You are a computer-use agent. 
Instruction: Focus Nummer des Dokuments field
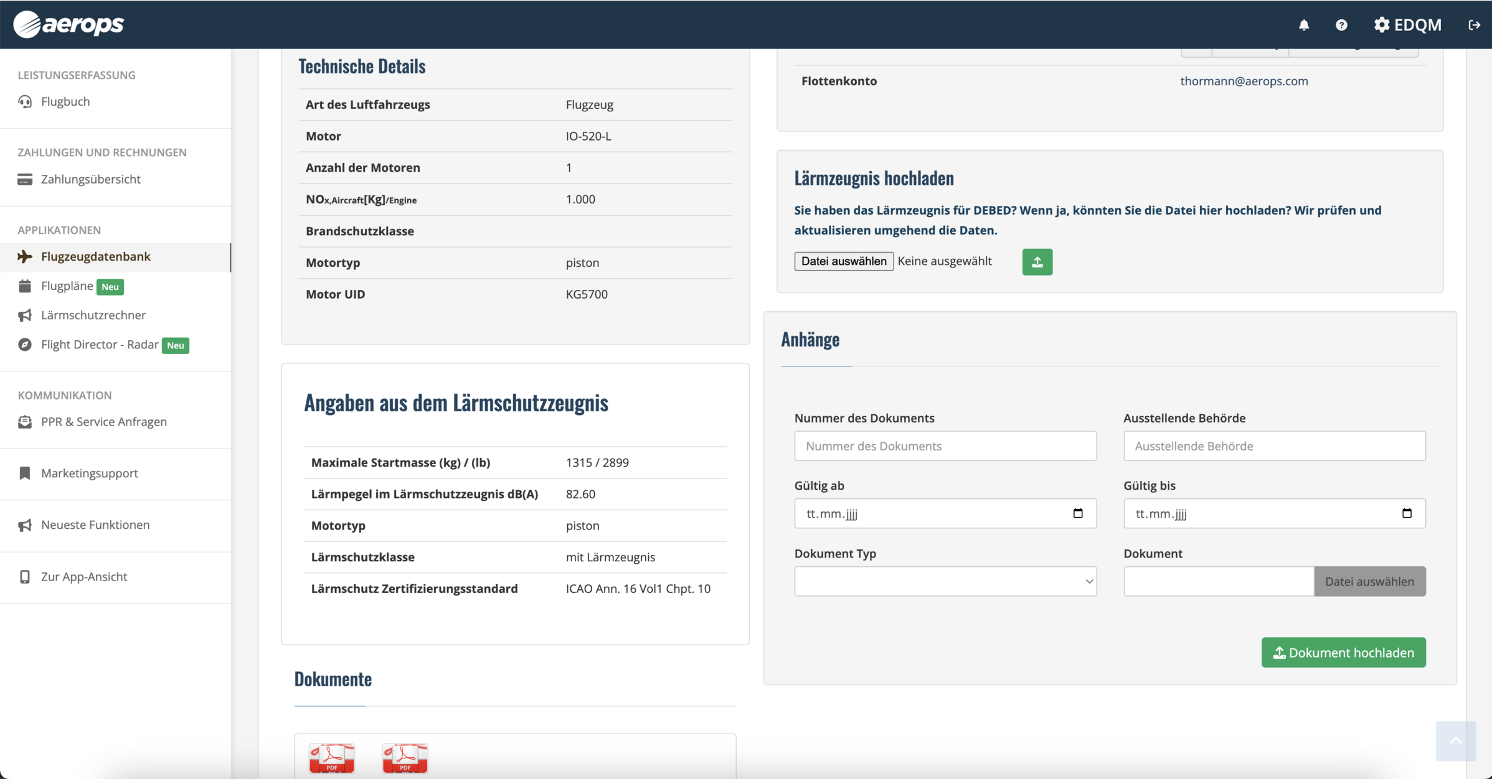(945, 446)
